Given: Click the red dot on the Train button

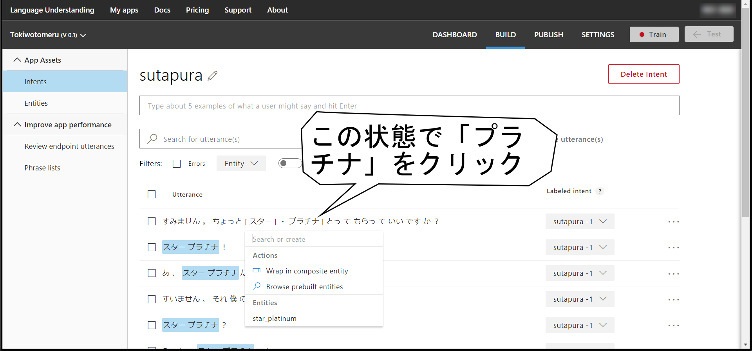Looking at the screenshot, I should pos(642,34).
